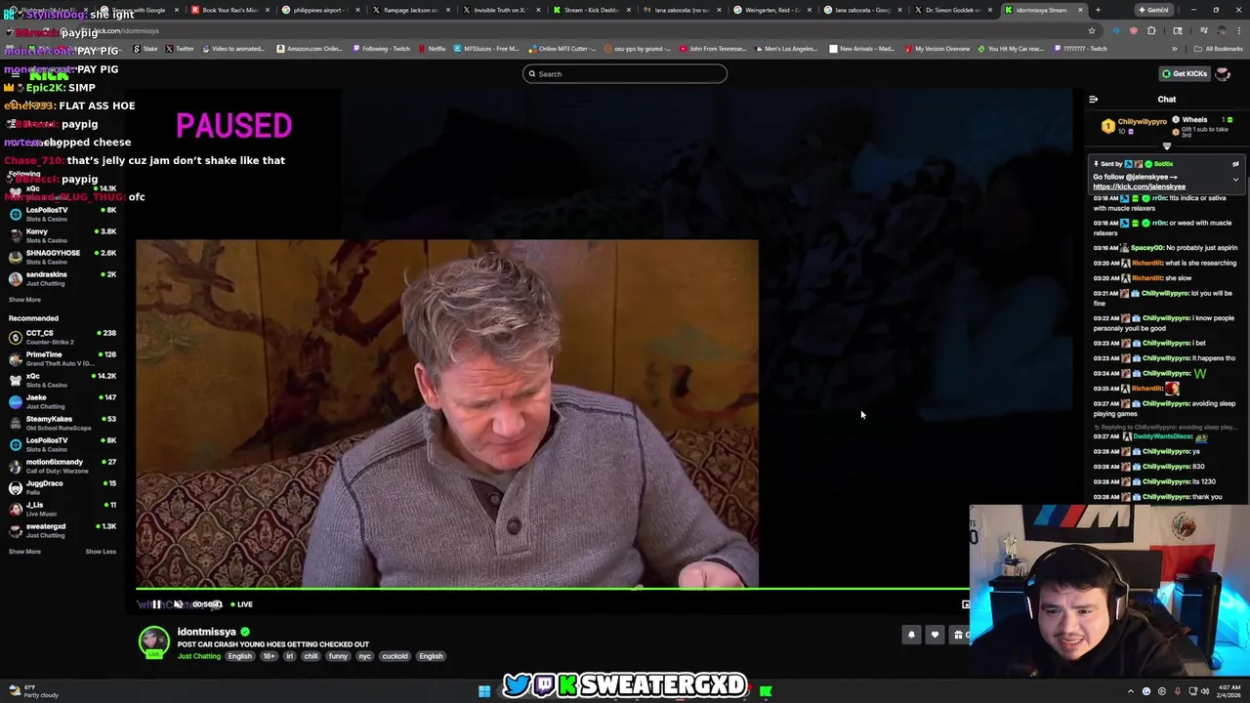Open motion6ixmandy recommended channel
The image size is (1250, 703).
[61, 465]
